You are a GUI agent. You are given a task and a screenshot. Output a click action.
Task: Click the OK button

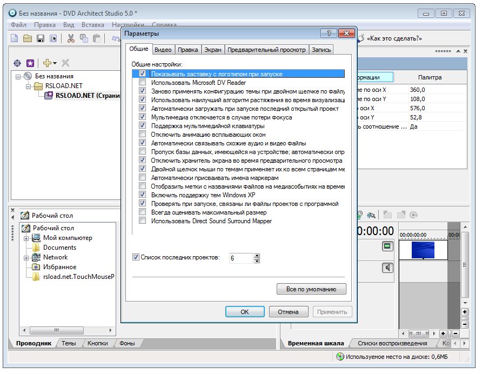(x=245, y=311)
